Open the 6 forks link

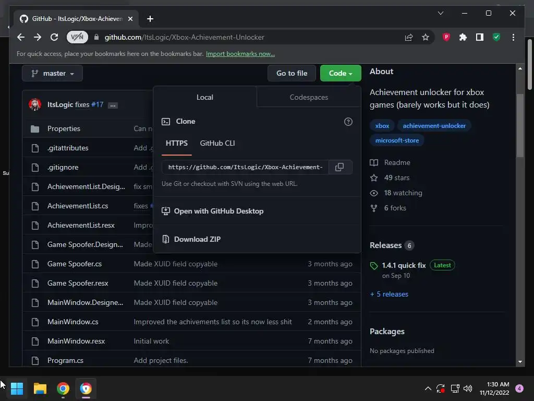pos(388,208)
